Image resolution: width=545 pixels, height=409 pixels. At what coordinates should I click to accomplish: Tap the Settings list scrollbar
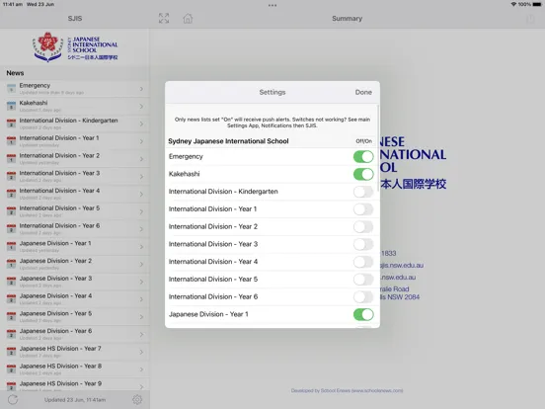tap(378, 148)
